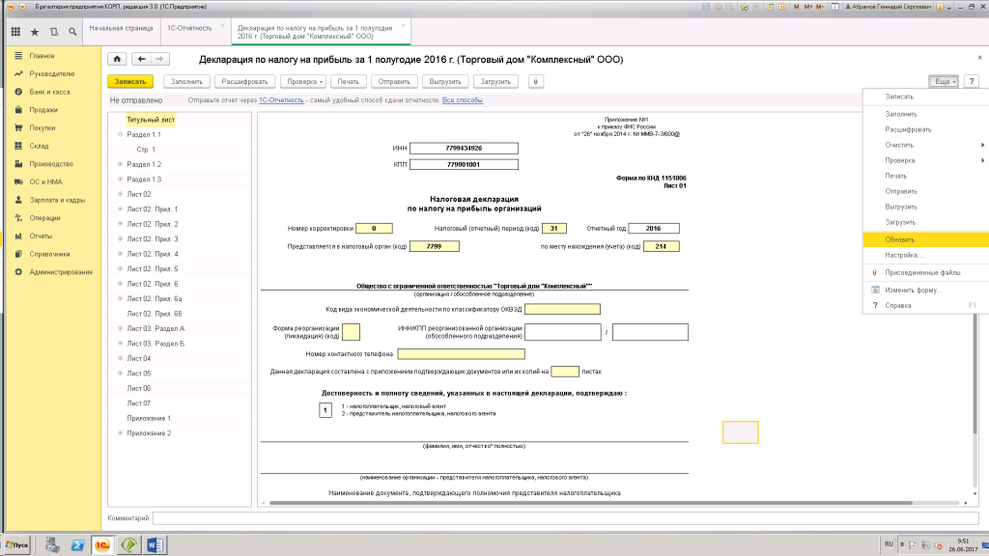Open Главное section in sidebar

pos(42,55)
